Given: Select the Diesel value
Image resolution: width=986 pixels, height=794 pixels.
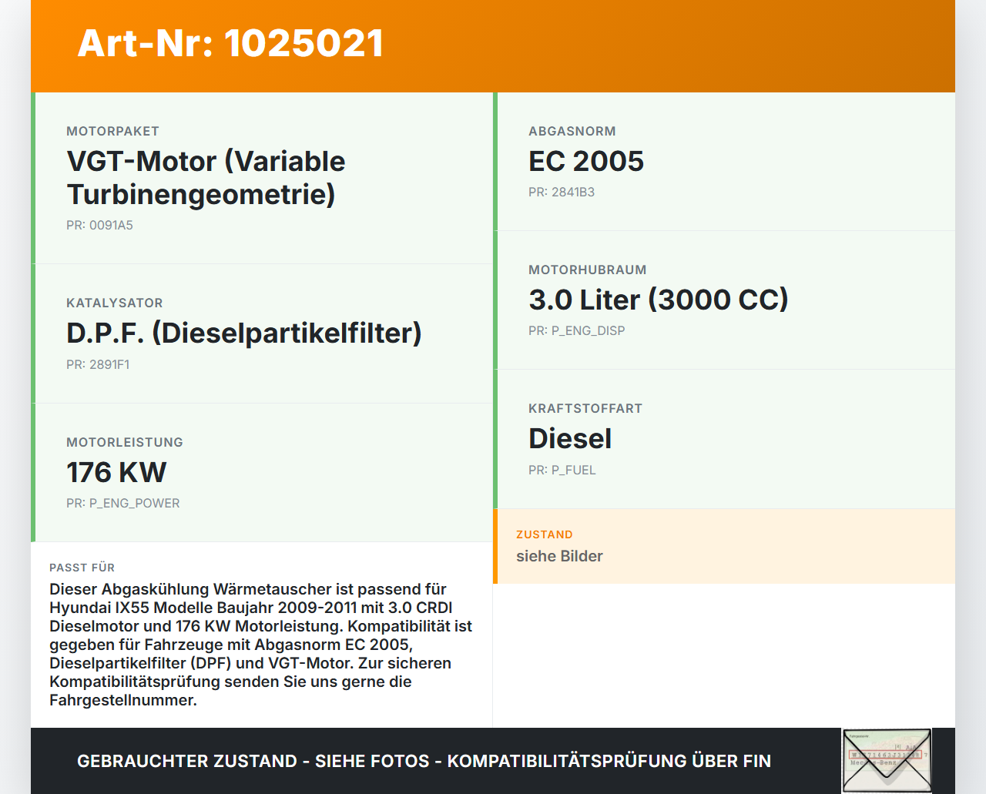Looking at the screenshot, I should pos(570,438).
